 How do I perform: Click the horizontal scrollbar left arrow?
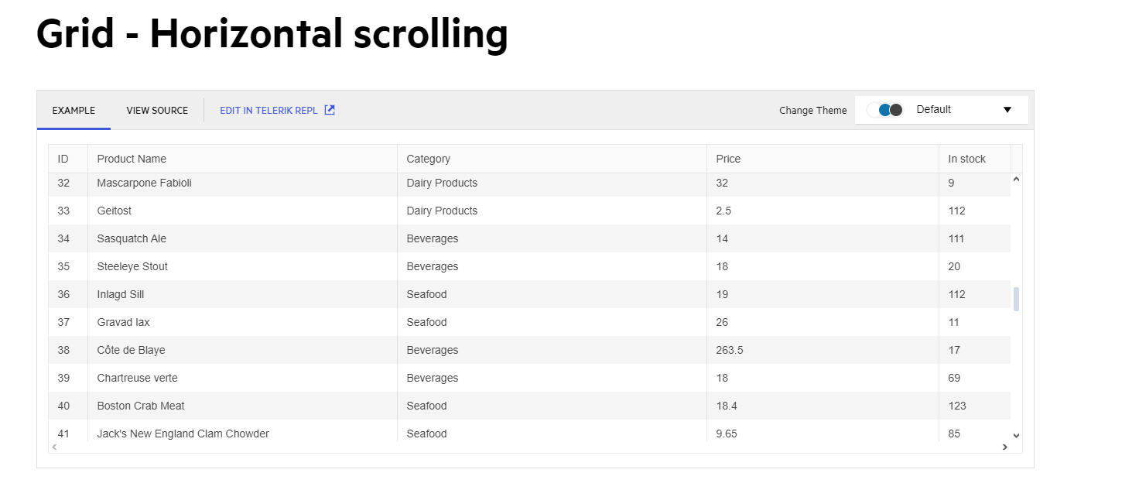pos(54,447)
